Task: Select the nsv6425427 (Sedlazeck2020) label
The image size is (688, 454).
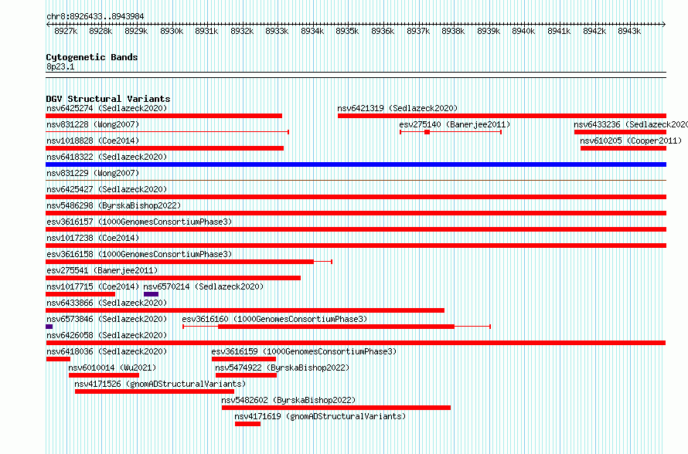Action: pyautogui.click(x=107, y=189)
